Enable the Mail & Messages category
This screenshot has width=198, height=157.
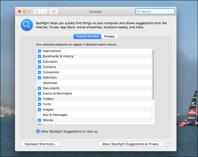[39, 115]
